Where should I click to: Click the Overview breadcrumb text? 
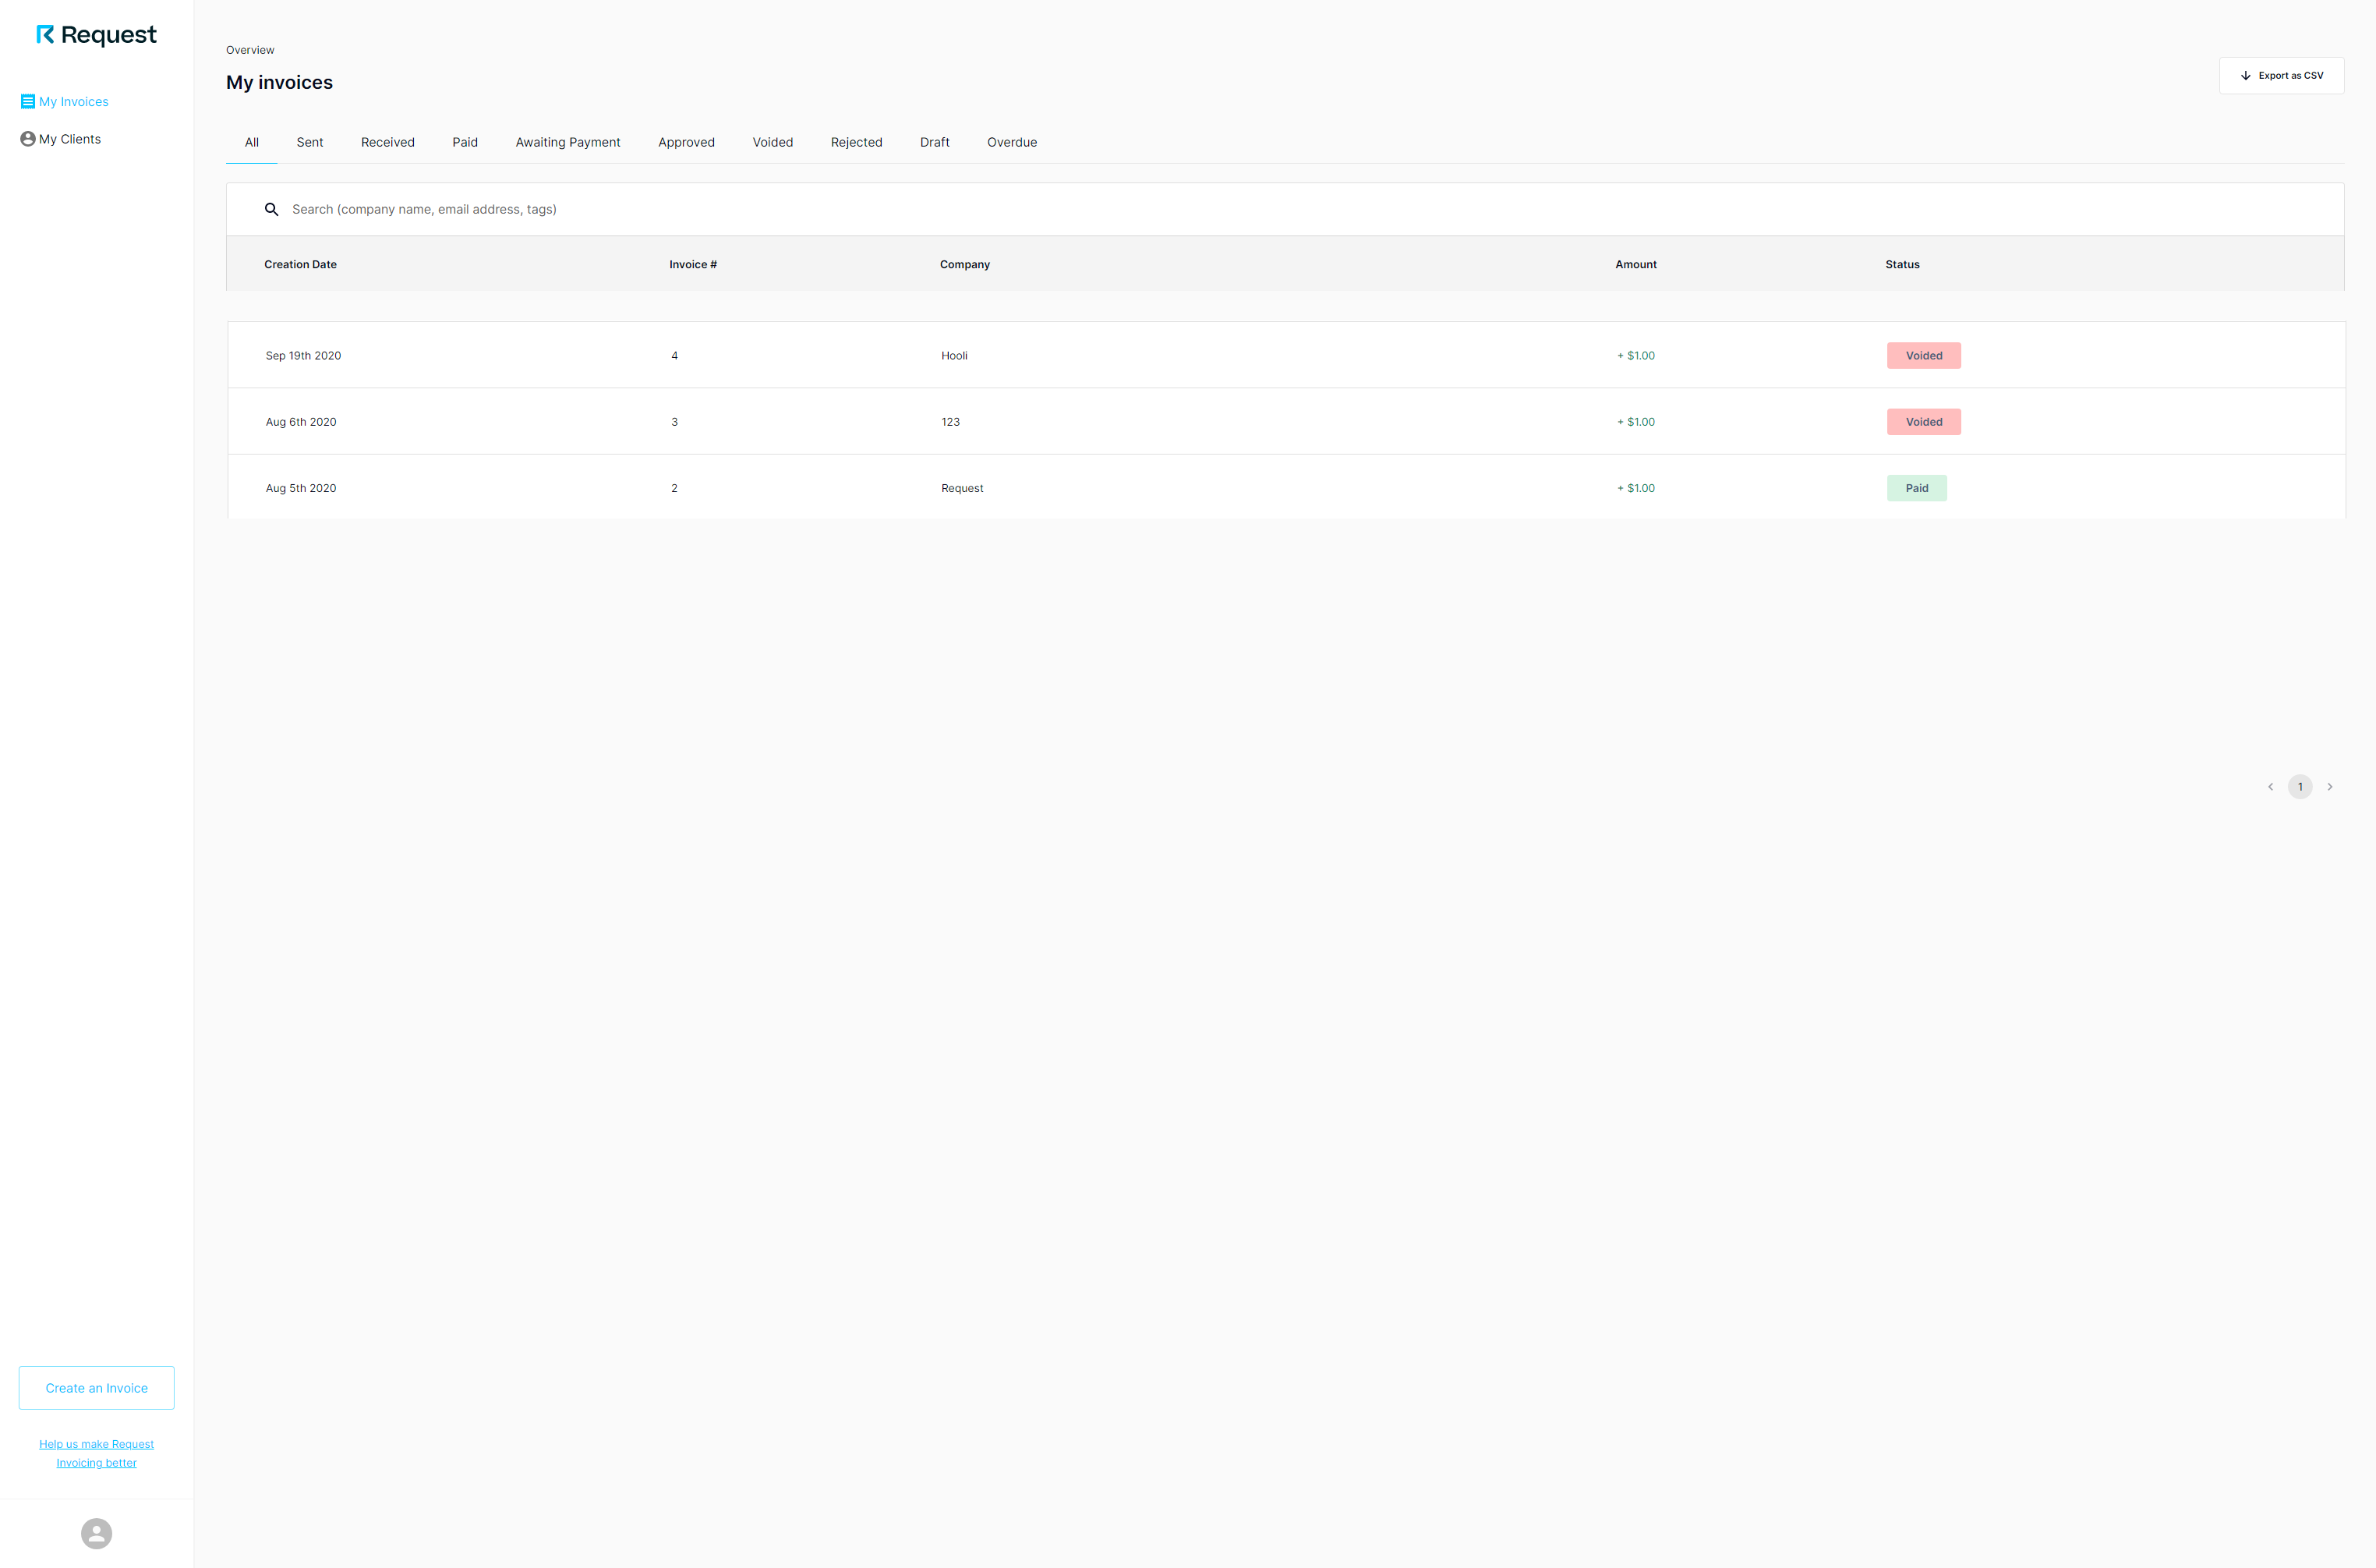pos(250,50)
